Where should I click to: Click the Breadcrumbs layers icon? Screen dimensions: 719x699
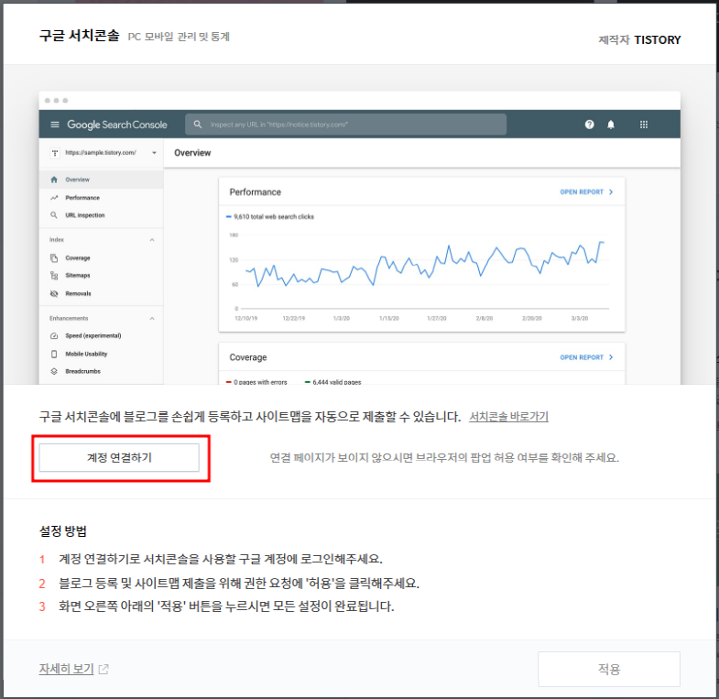(x=54, y=371)
